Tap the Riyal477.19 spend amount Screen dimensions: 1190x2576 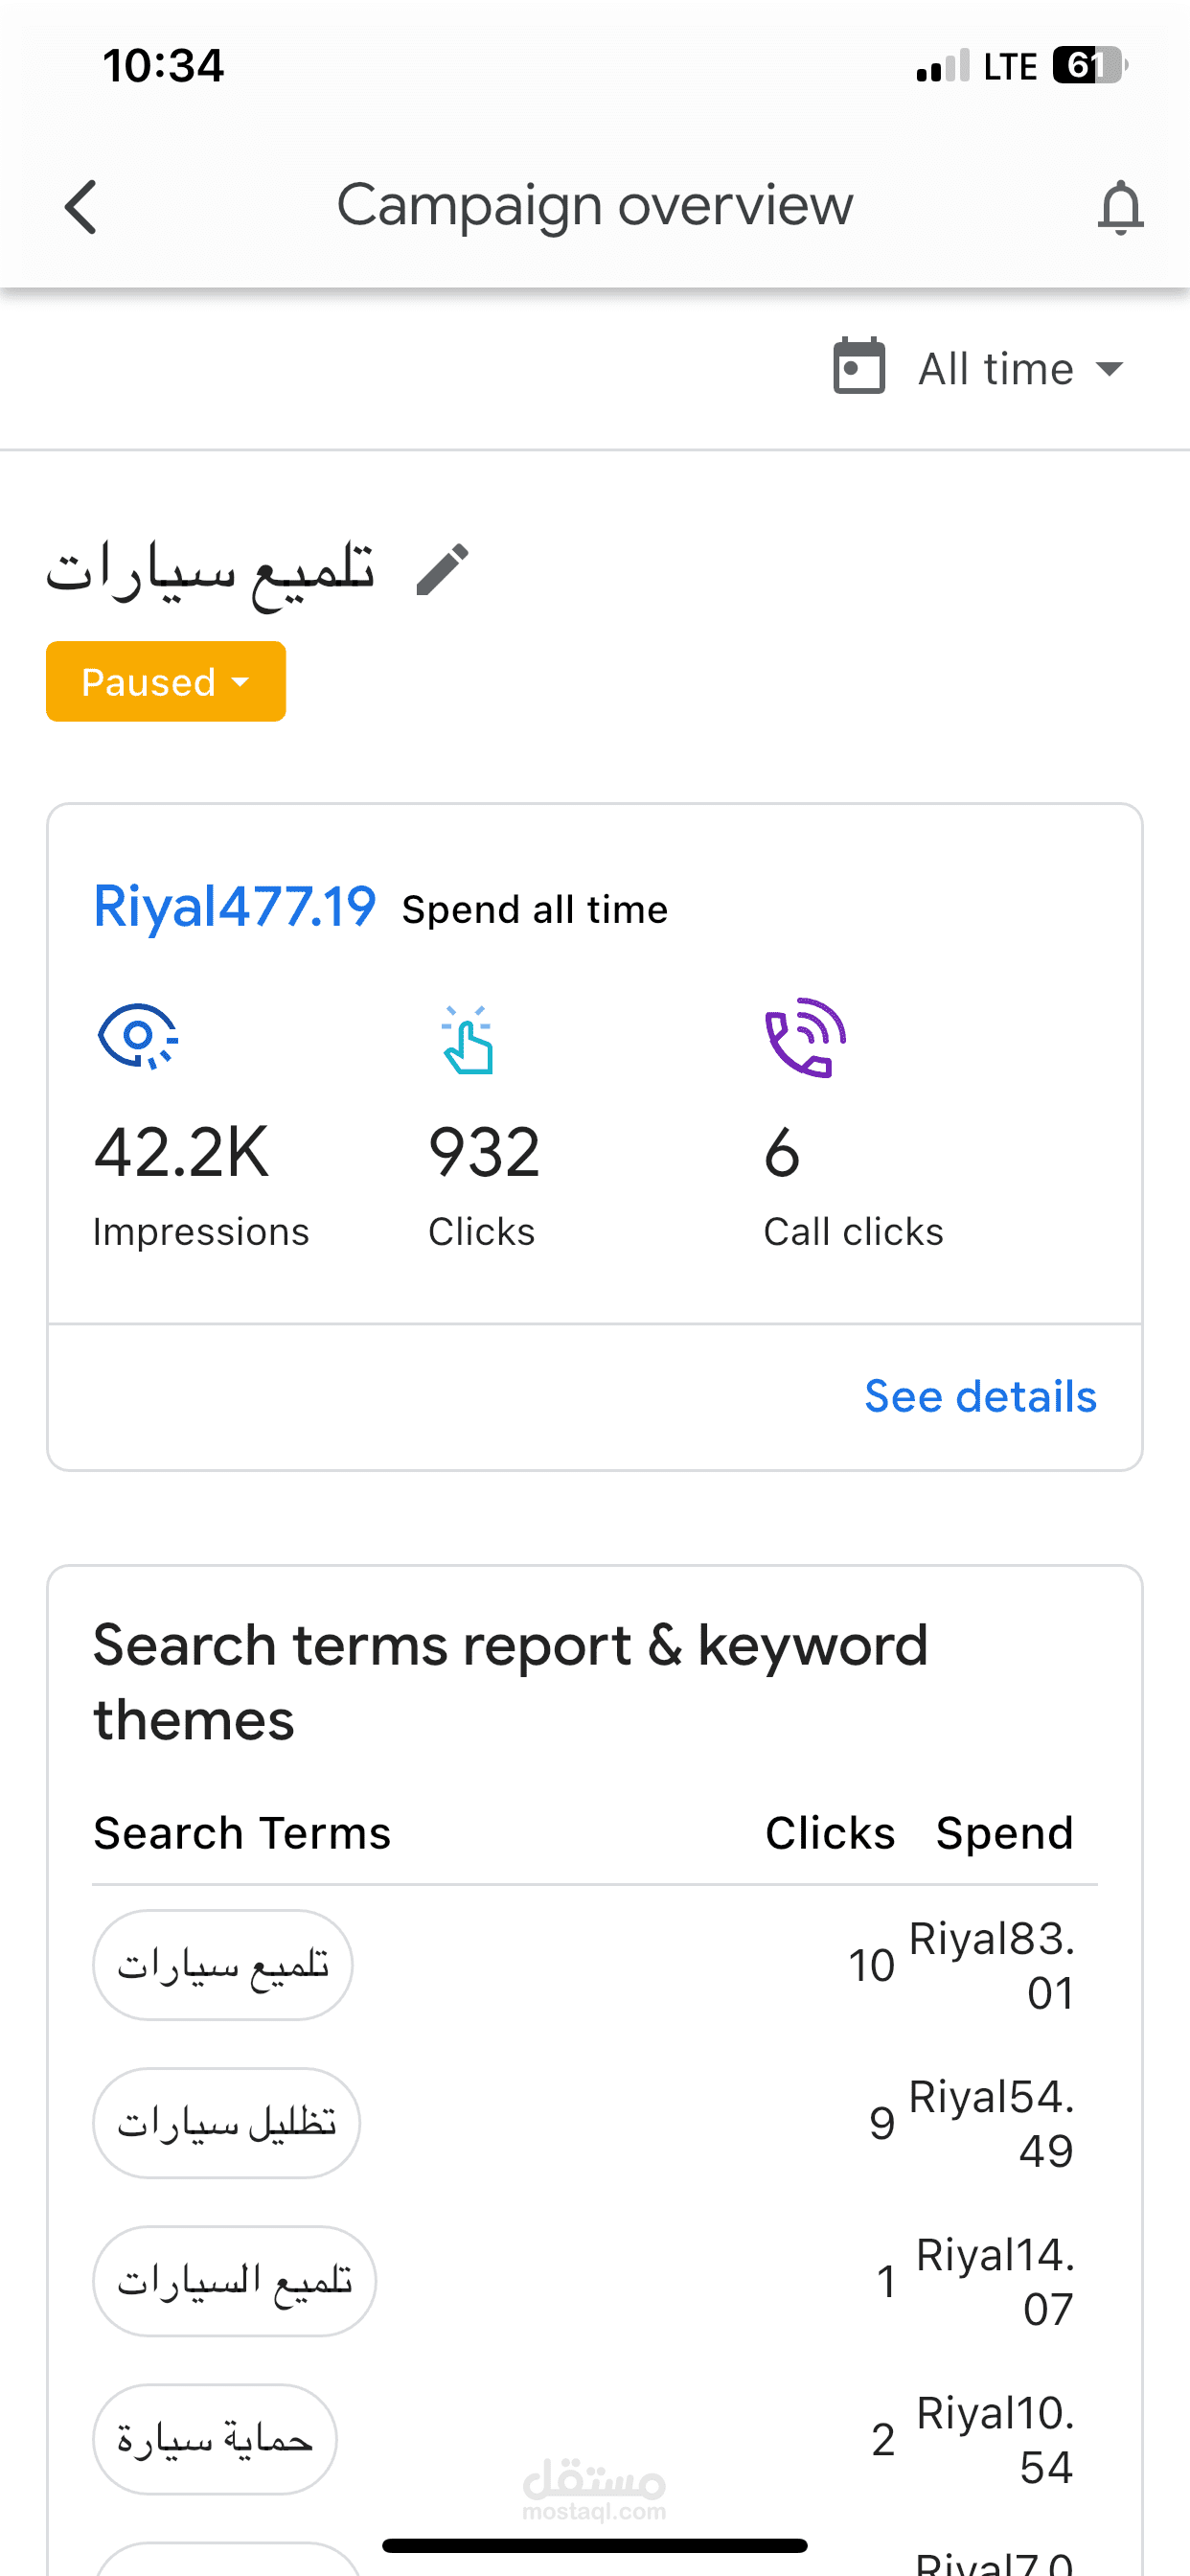(x=235, y=907)
